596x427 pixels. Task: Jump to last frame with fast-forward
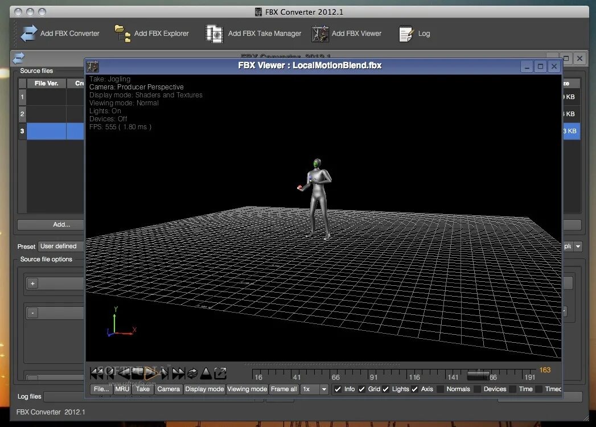pos(178,373)
